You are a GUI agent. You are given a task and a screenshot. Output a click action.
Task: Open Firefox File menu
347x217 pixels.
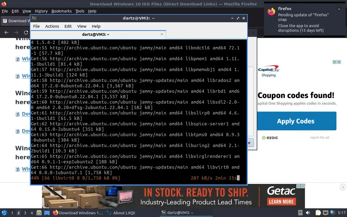[x=5, y=11]
